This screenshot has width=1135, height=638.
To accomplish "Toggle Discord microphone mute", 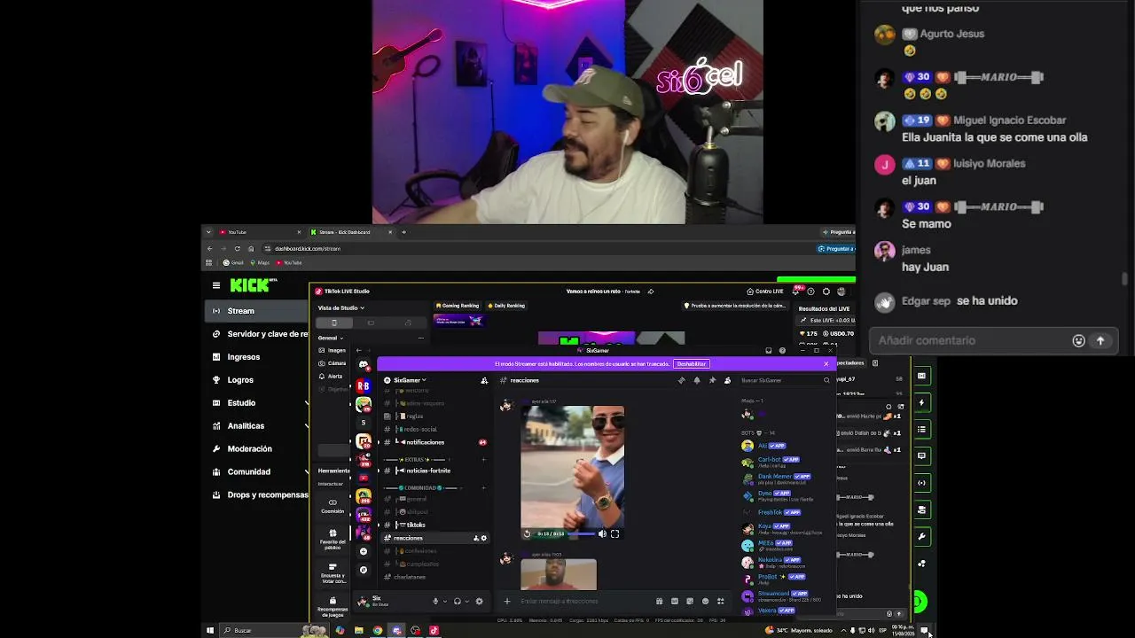I will pyautogui.click(x=435, y=601).
